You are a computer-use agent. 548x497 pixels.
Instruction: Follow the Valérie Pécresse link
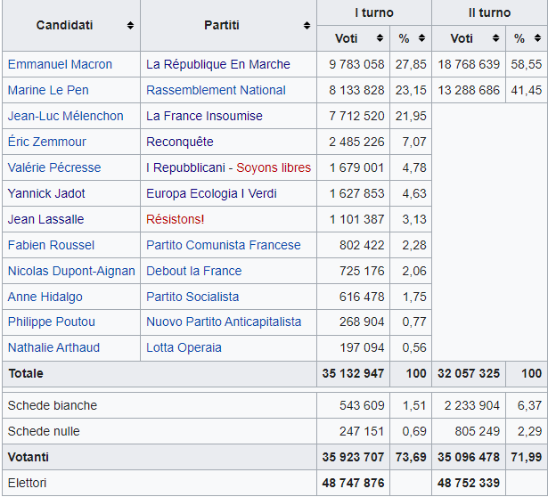(x=54, y=167)
